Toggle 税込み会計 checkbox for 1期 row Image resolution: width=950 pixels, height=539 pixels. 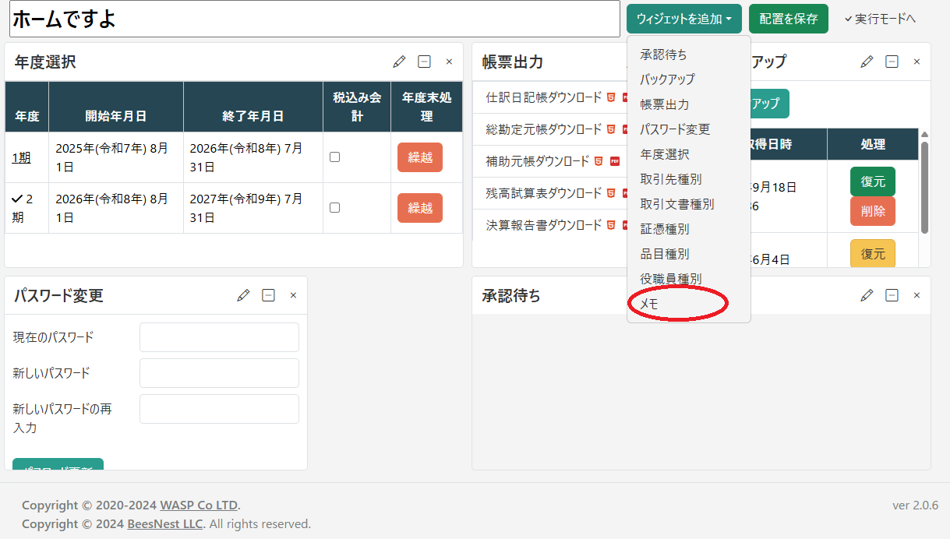tap(334, 157)
